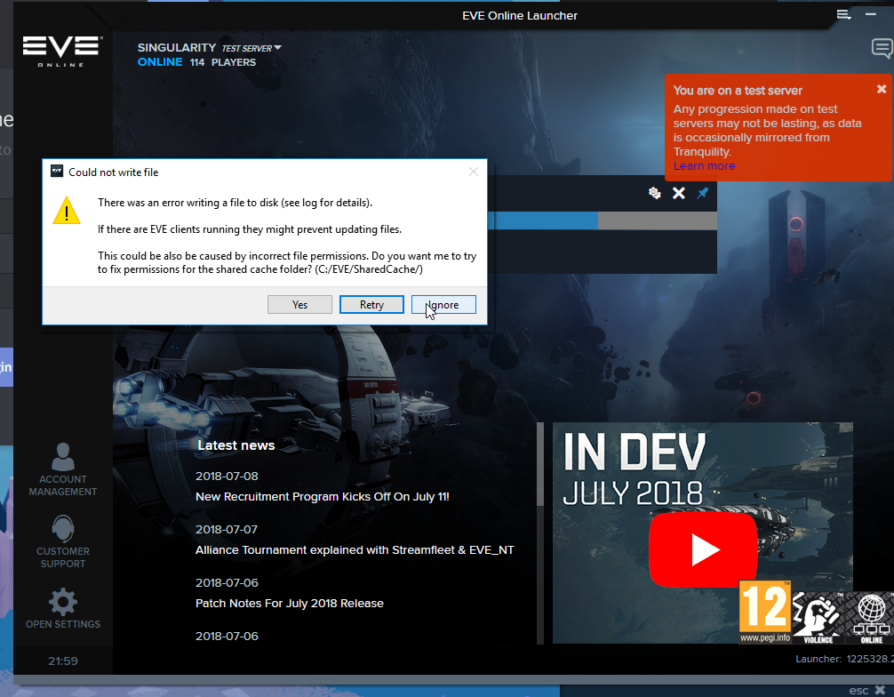
Task: Dismiss the test server warning notification
Action: click(x=882, y=89)
